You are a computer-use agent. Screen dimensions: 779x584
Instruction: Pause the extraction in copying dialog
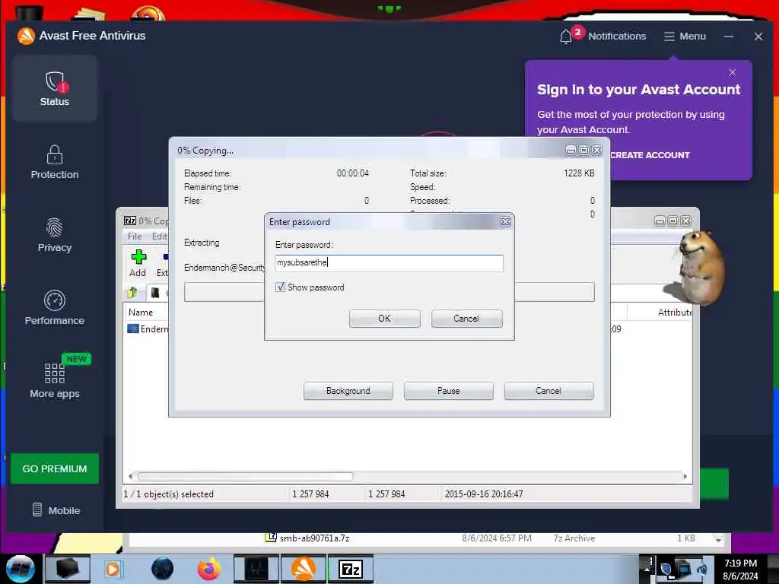[x=449, y=391]
